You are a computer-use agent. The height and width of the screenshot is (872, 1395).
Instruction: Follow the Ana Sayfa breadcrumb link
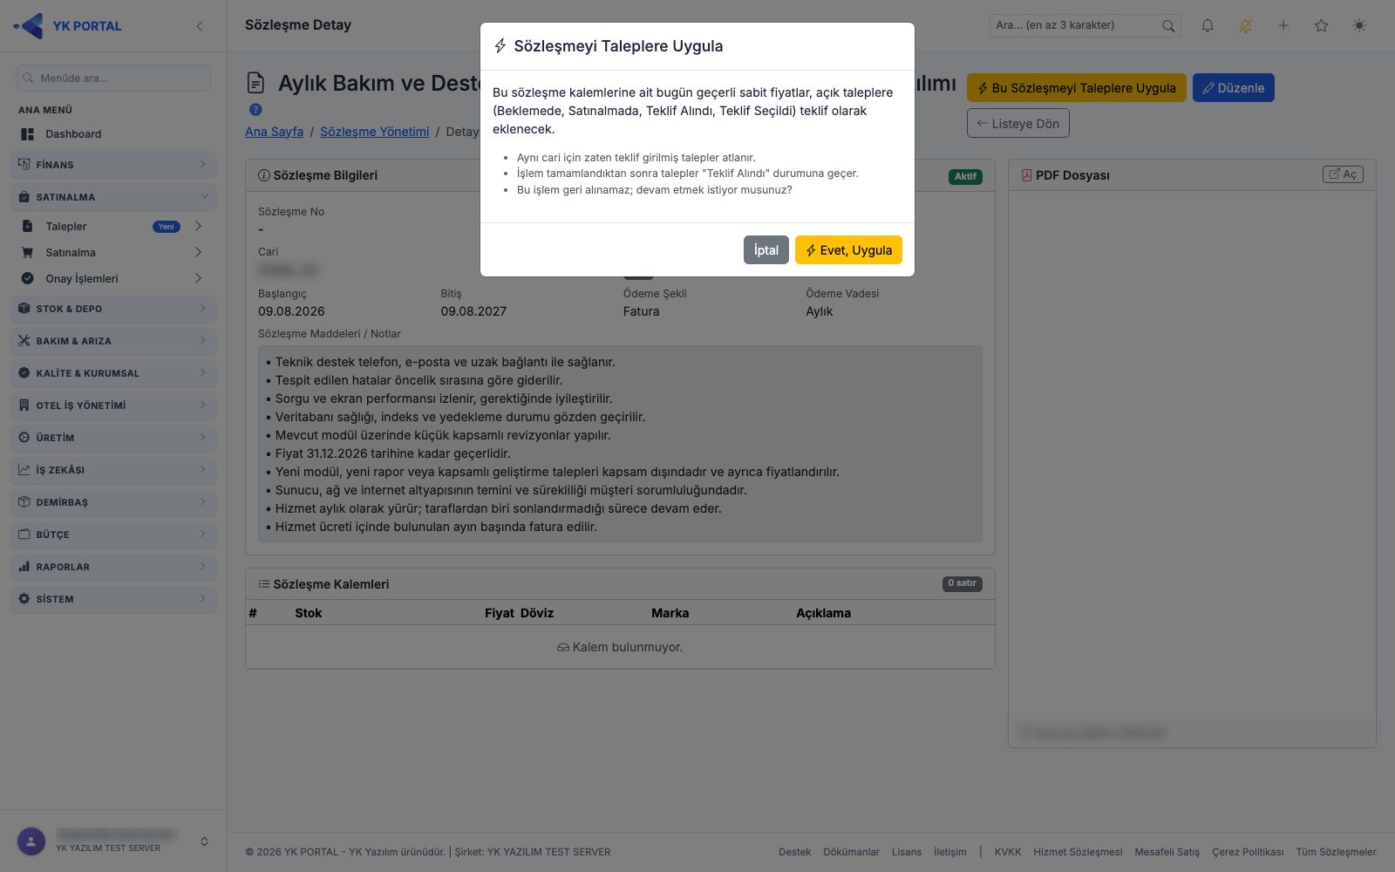(x=274, y=132)
